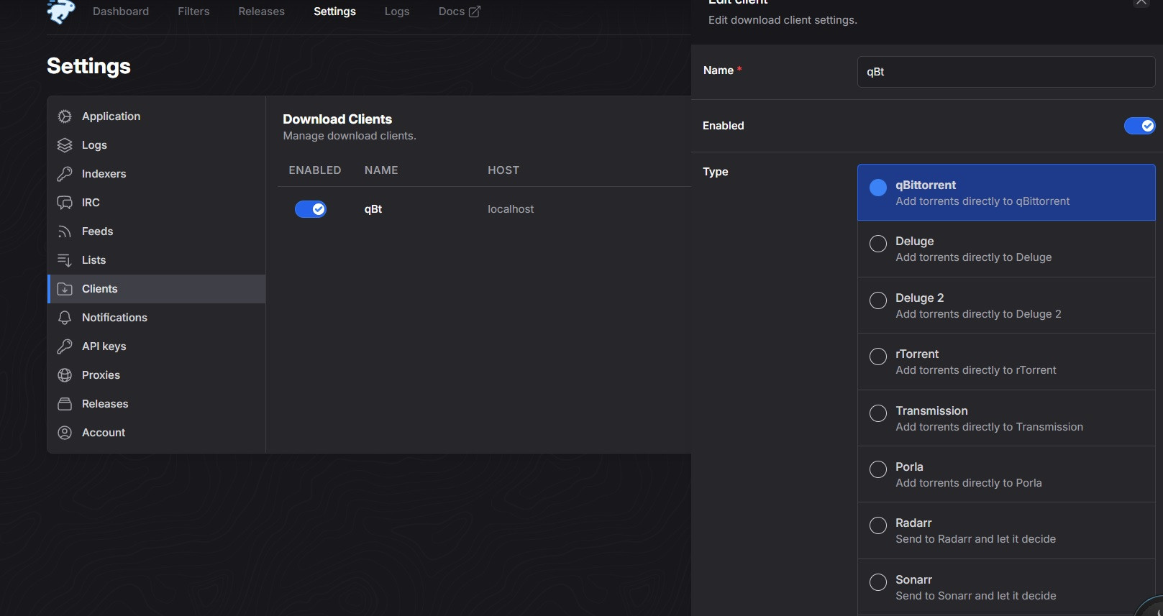Click the localhost host cell
Screen dimensions: 1163x616
pyautogui.click(x=511, y=209)
